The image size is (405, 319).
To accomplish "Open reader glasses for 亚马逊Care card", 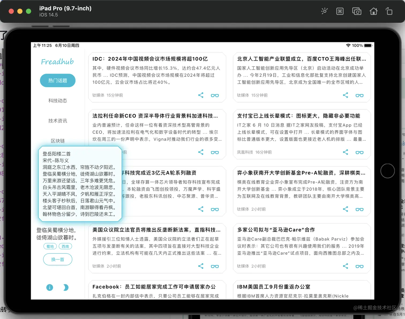I will pyautogui.click(x=359, y=266).
